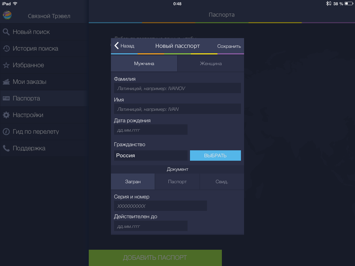This screenshot has height=266, width=355.
Task: Click the history clock icon
Action: 6,48
